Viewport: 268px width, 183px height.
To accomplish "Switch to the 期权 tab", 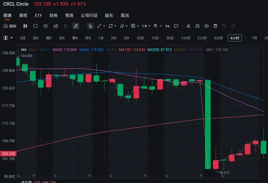I will point(23,15).
